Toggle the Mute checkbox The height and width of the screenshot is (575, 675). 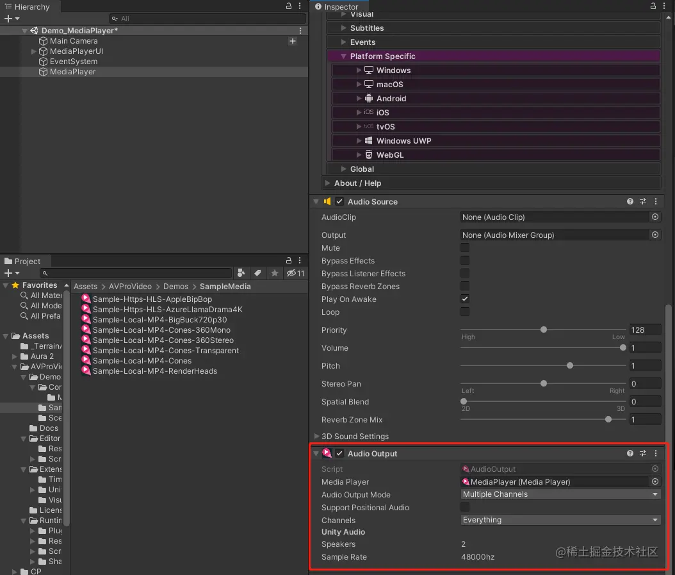465,247
